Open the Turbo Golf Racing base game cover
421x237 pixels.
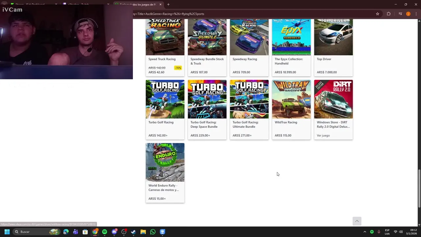coord(165,99)
